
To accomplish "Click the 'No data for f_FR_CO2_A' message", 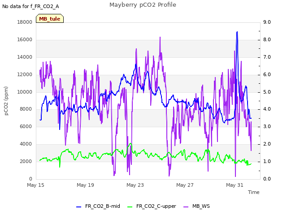I will click(30, 6).
